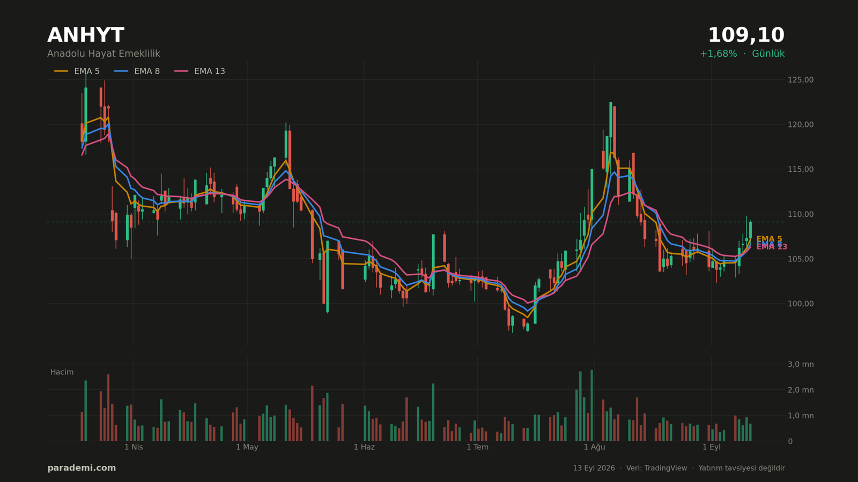Select the EMA 8 legend entry

pyautogui.click(x=137, y=71)
